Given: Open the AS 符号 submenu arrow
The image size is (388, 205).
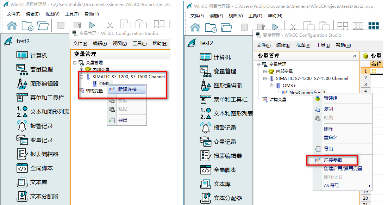Looking at the screenshot, I should click(x=369, y=186).
